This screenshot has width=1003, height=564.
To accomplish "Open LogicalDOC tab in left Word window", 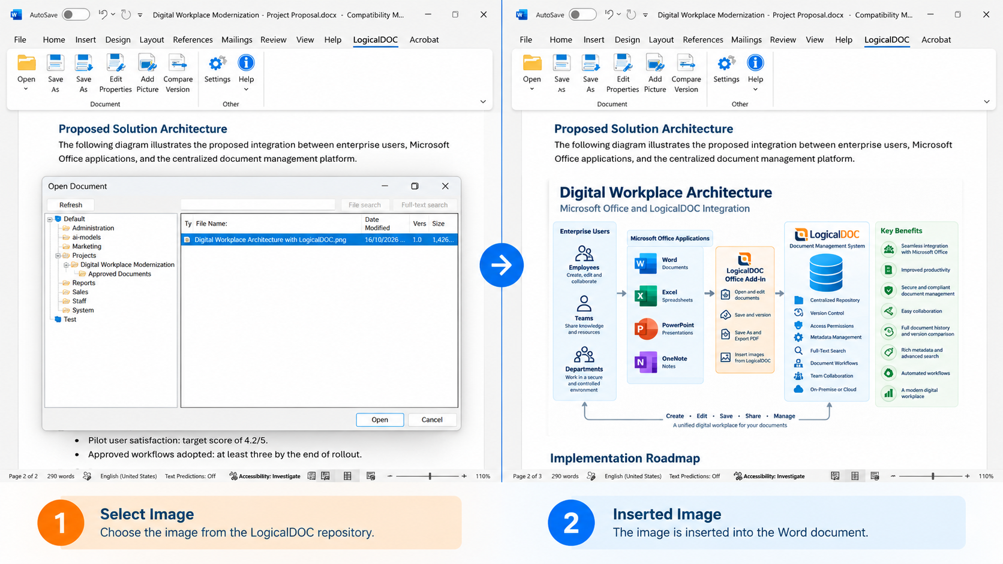I will pos(375,40).
